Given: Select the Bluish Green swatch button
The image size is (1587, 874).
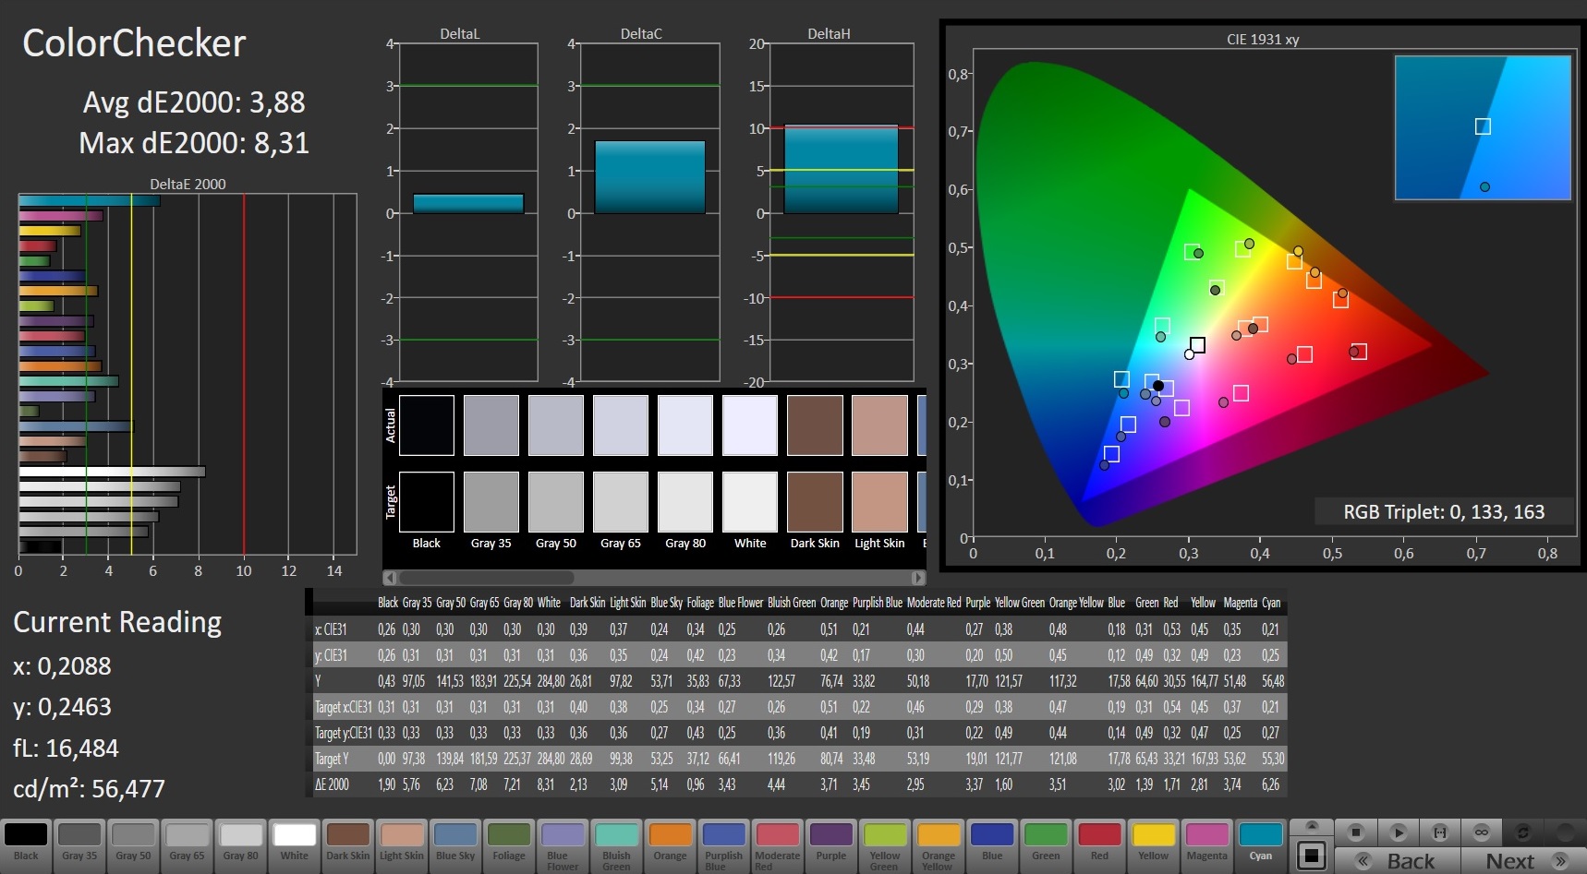Looking at the screenshot, I should [616, 845].
